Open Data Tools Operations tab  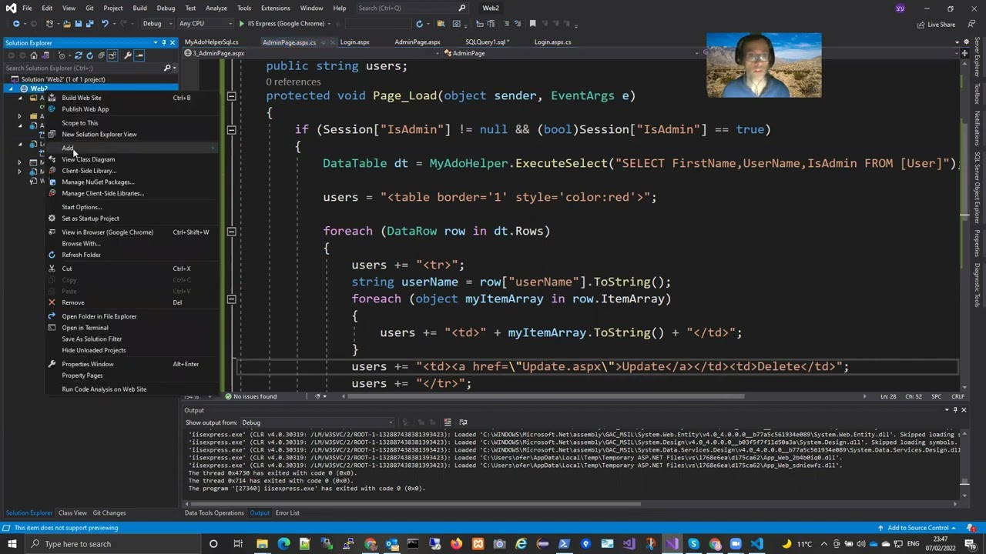pyautogui.click(x=214, y=513)
